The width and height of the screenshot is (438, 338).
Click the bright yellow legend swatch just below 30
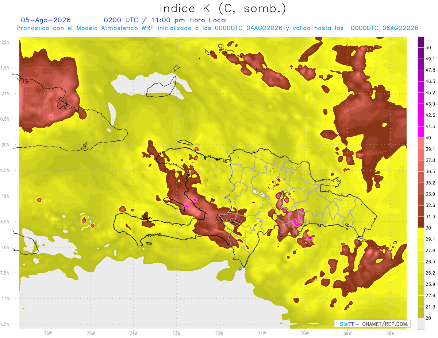pos(421,233)
